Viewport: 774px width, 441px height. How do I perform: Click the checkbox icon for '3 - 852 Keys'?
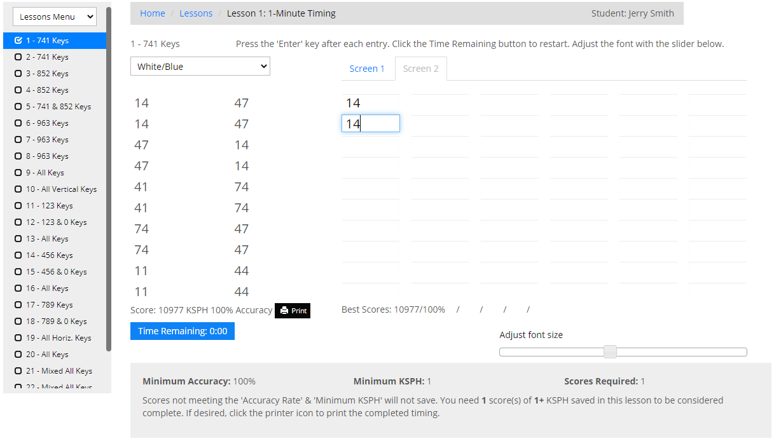click(x=18, y=74)
